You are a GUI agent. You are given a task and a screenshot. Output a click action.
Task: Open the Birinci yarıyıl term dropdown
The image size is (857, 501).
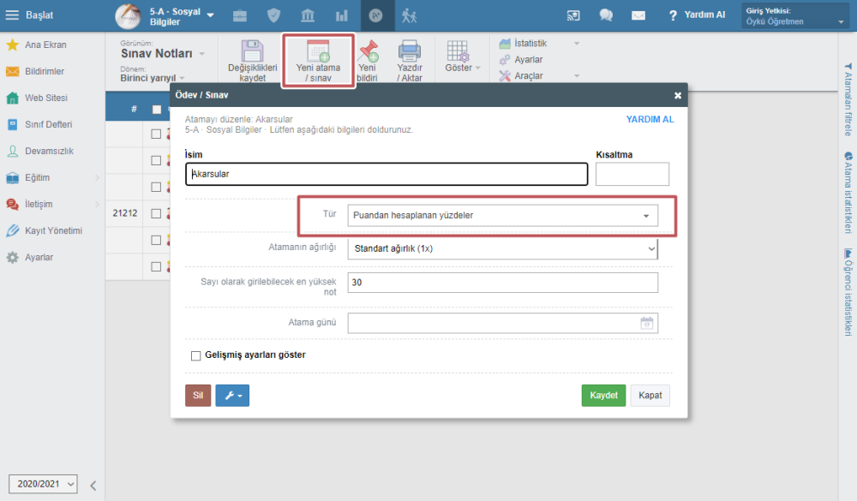153,78
